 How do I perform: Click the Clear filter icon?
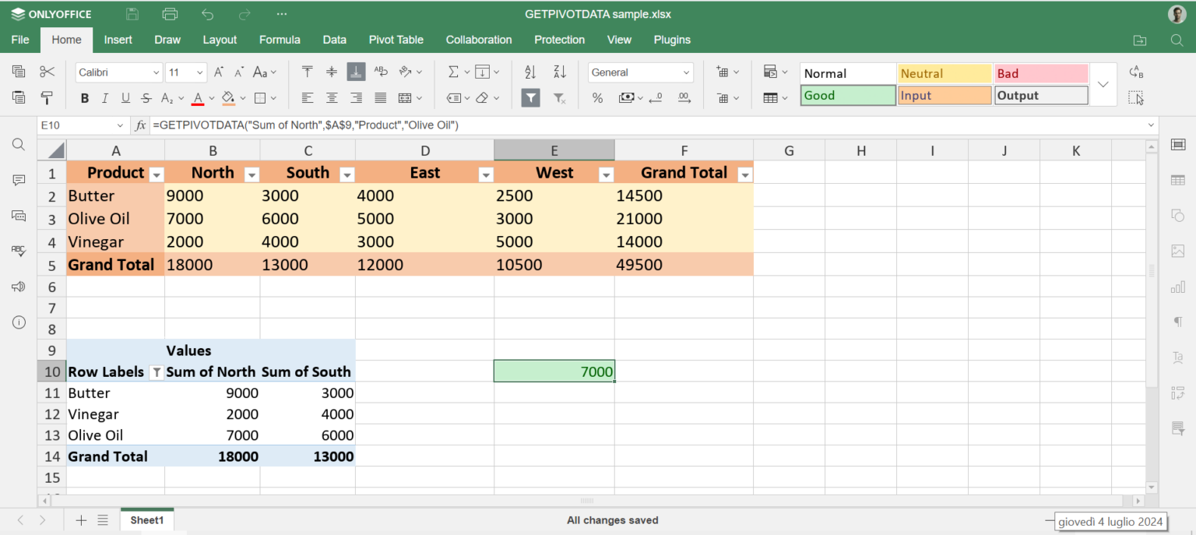[559, 98]
